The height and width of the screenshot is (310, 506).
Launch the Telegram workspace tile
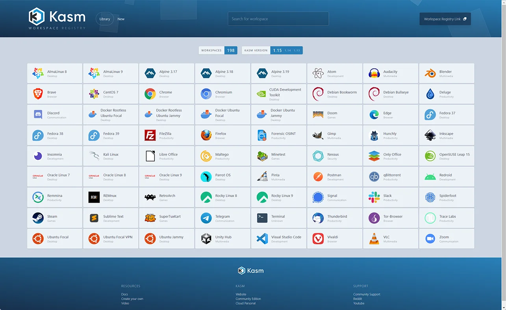click(x=222, y=218)
